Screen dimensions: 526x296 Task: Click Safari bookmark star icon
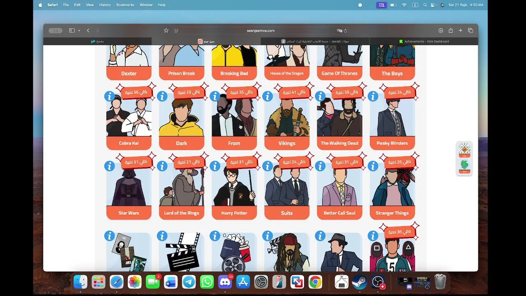[x=166, y=30]
